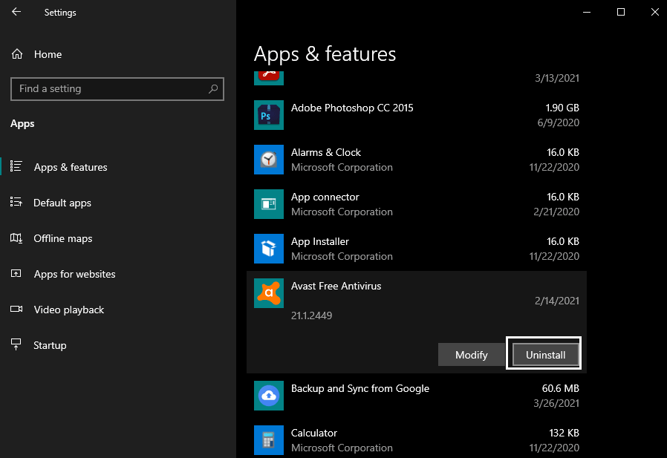Click the Backup and Sync cloud icon

pyautogui.click(x=269, y=396)
